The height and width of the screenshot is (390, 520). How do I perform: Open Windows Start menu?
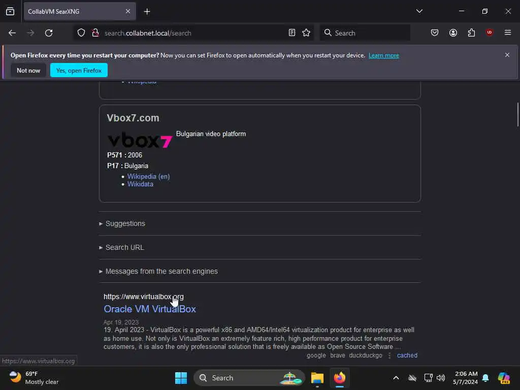(181, 378)
